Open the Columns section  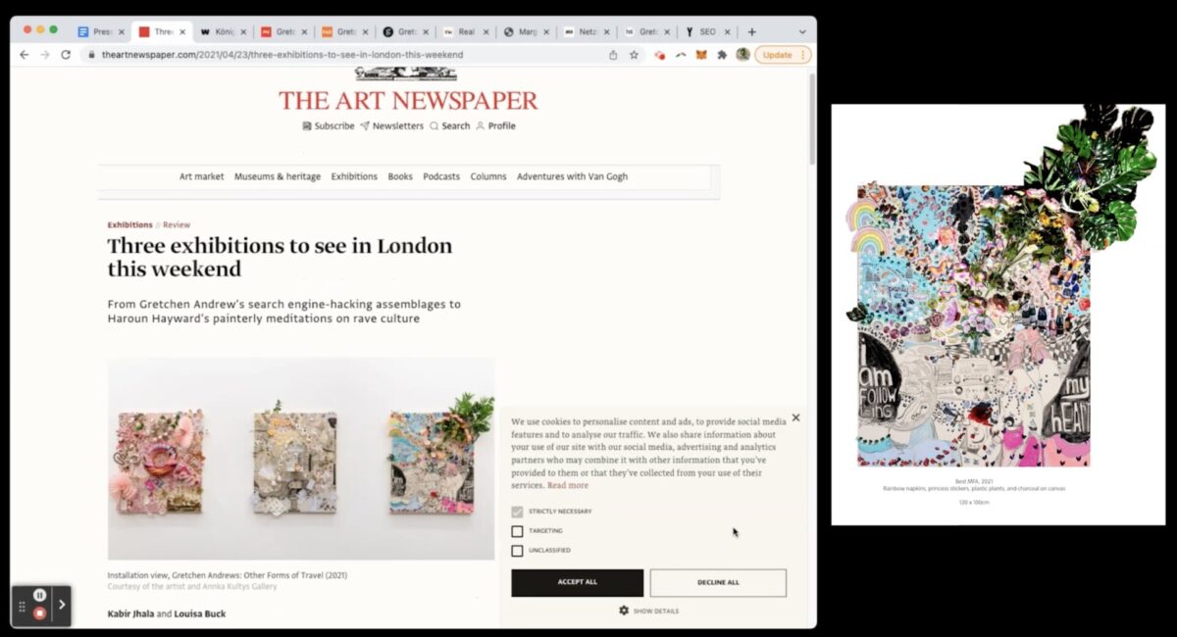tap(488, 176)
